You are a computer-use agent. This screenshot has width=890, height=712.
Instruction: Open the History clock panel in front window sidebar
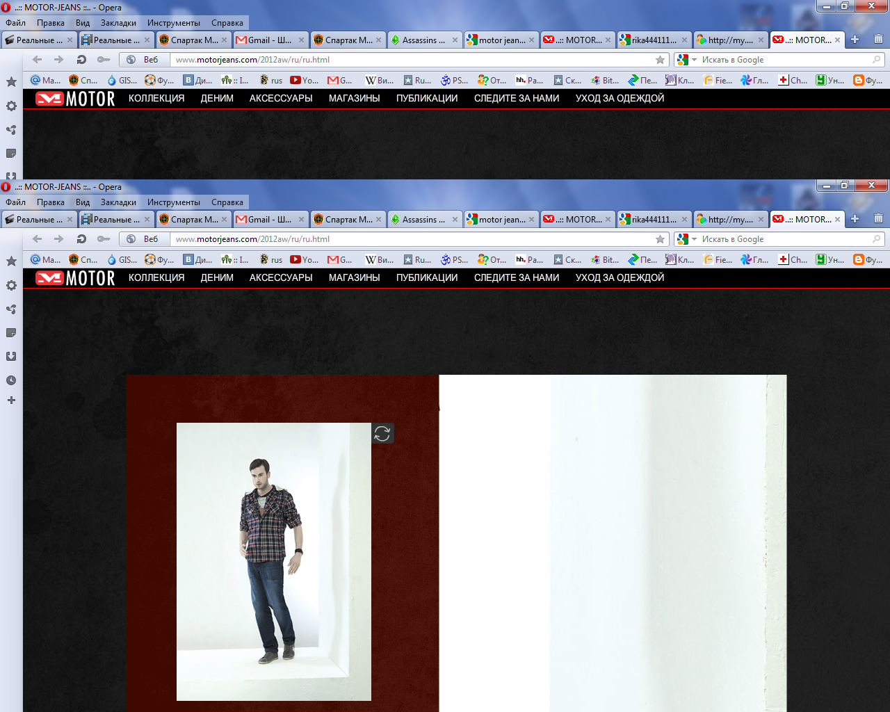tap(11, 380)
